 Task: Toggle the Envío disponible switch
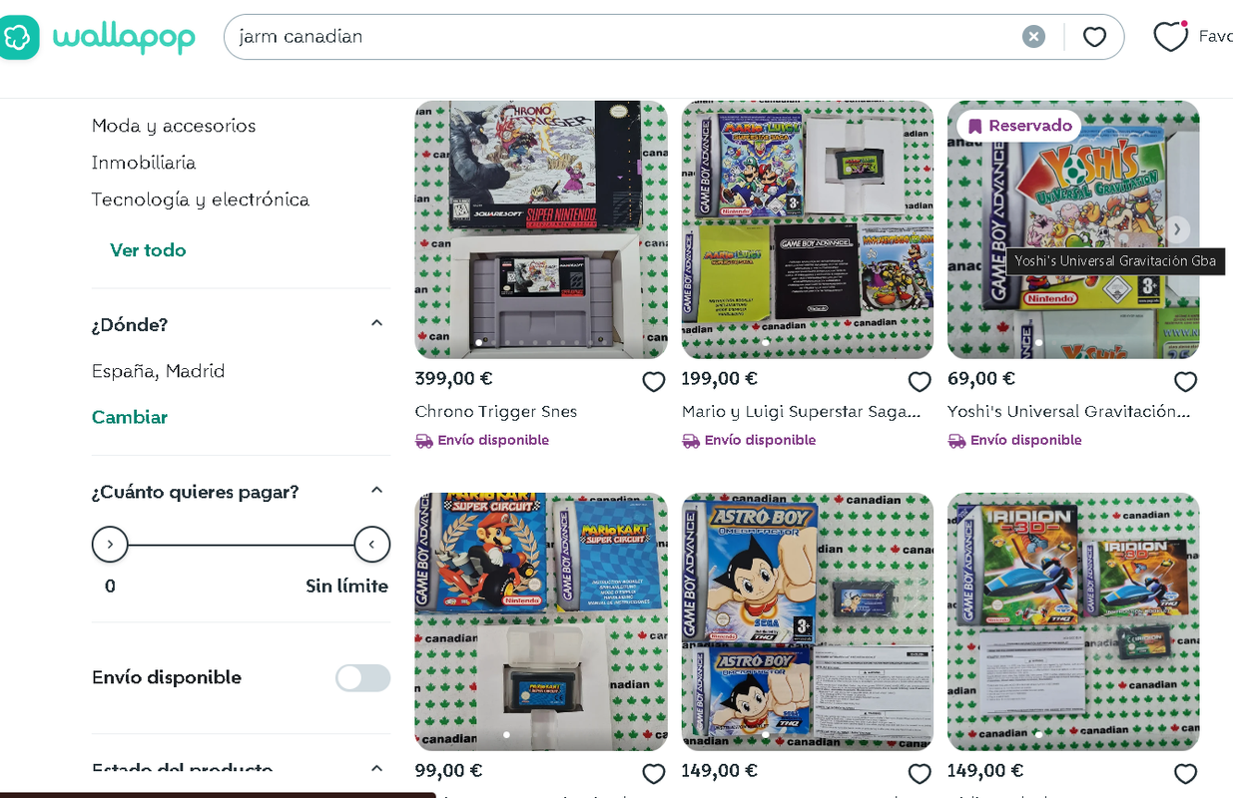[x=362, y=678]
